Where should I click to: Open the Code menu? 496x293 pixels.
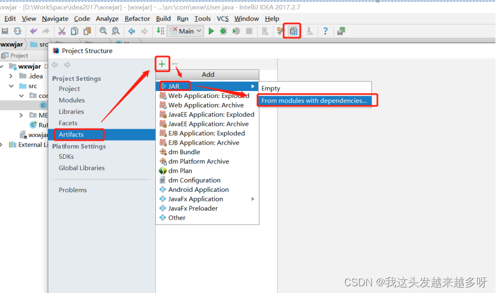[82, 19]
